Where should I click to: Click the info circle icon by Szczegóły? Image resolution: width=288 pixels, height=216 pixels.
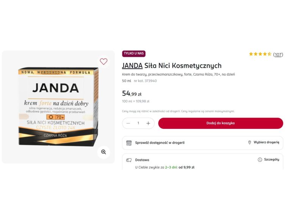click(260, 160)
